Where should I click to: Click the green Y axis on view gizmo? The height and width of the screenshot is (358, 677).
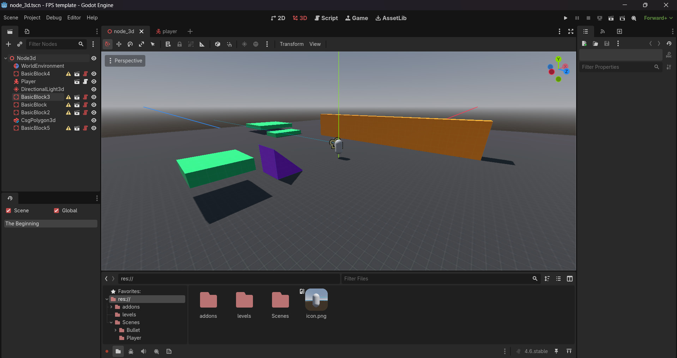[x=558, y=59]
